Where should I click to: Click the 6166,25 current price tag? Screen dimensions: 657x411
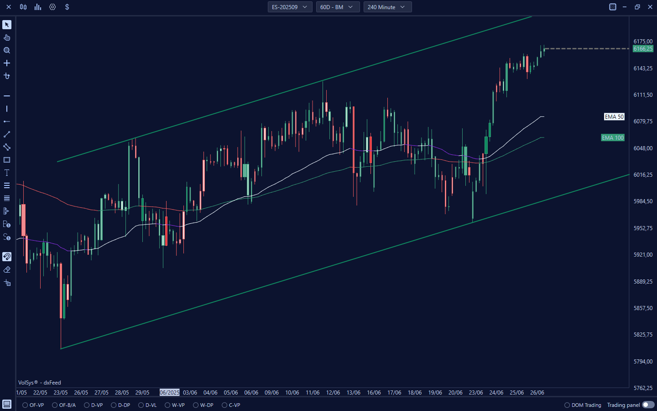pyautogui.click(x=643, y=49)
